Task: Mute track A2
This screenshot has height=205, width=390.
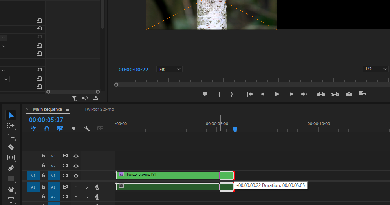Action: pos(76,197)
